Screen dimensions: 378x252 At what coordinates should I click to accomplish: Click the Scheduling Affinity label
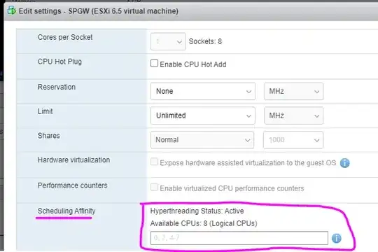point(66,211)
